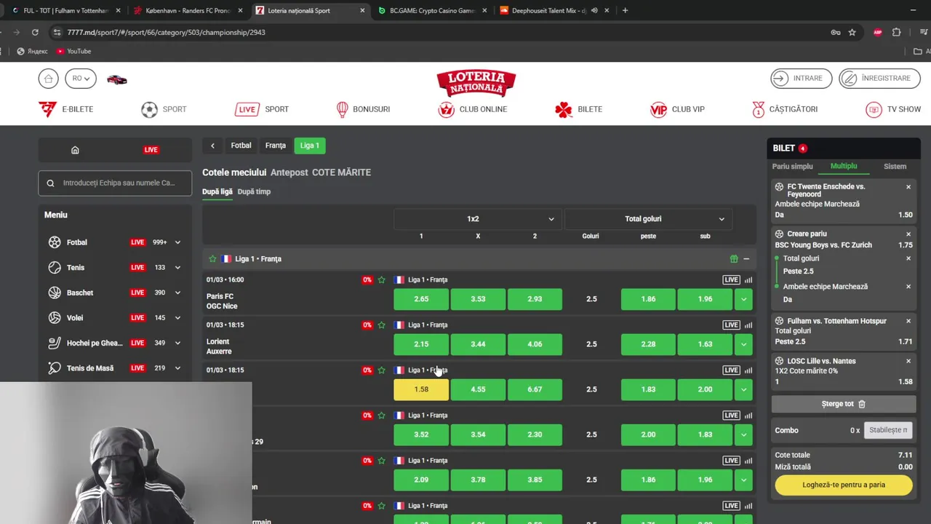This screenshot has width=931, height=524.
Task: Select Multiplu bet slip tab
Action: click(x=844, y=167)
